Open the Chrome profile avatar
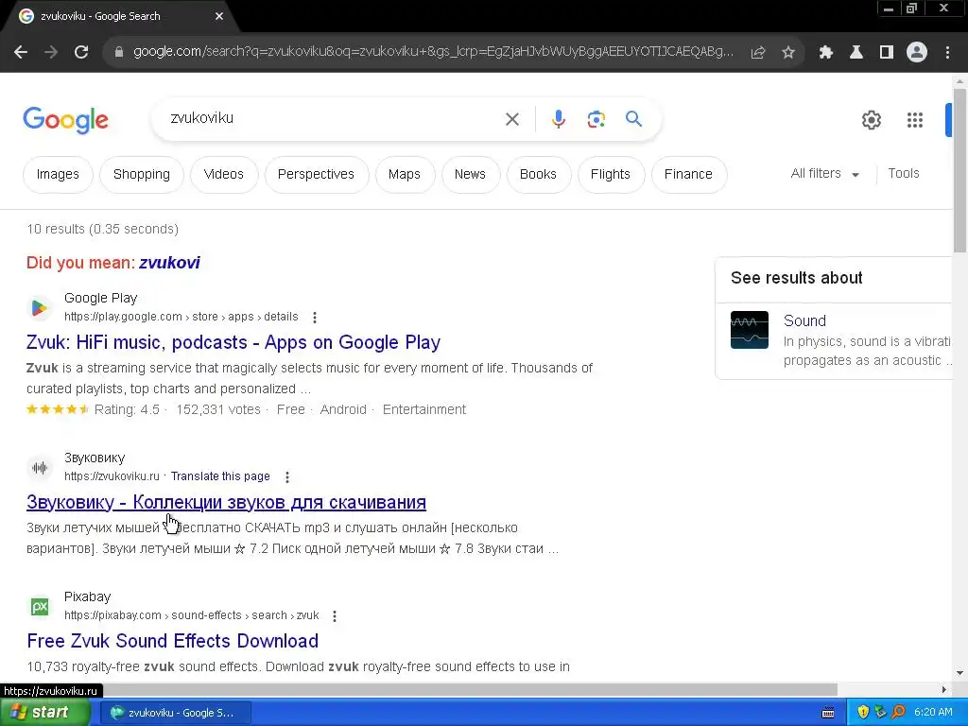The width and height of the screenshot is (968, 726). click(x=917, y=53)
